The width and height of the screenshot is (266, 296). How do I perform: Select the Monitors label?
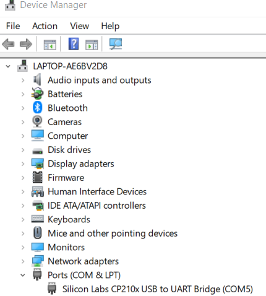(x=66, y=247)
